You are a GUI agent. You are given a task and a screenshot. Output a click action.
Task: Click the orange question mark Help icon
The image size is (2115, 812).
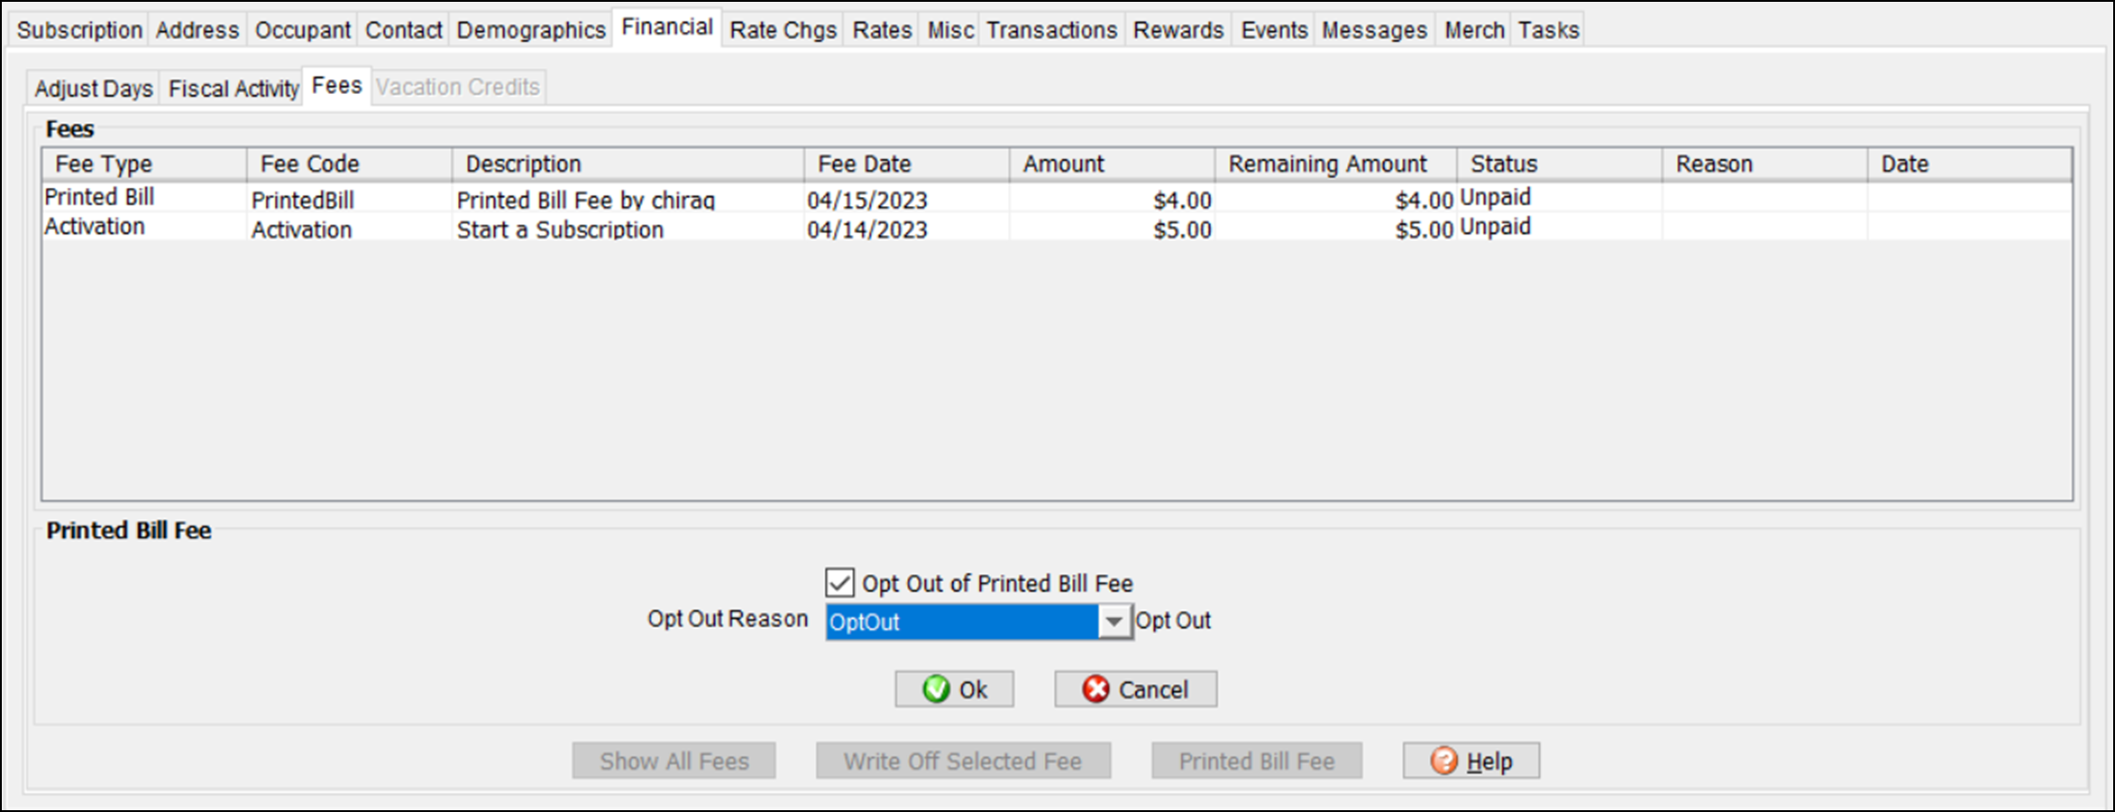click(x=1443, y=761)
